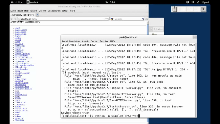Open the Vorlagen/ directory link
This screenshot has width=220, height=124.
[x=19, y=118]
